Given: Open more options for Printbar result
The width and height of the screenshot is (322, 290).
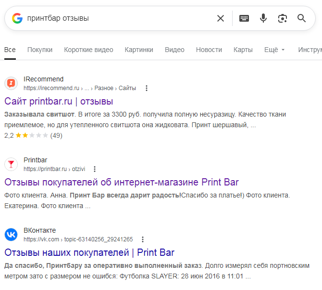Looking at the screenshot, I should pyautogui.click(x=95, y=169).
